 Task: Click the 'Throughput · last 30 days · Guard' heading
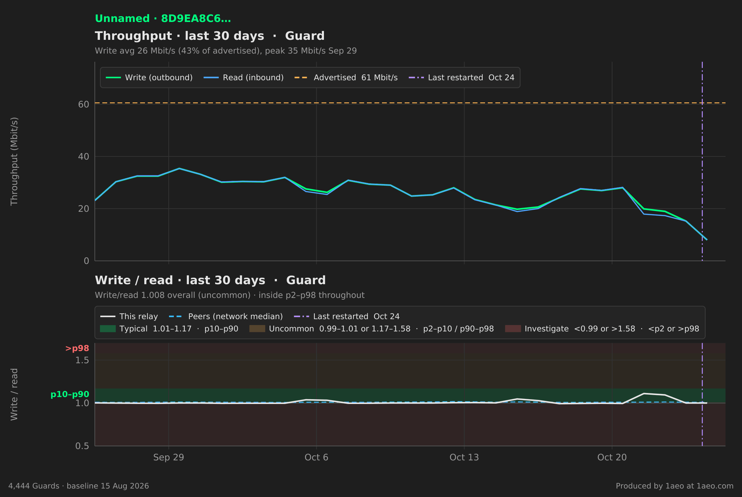[x=210, y=36]
